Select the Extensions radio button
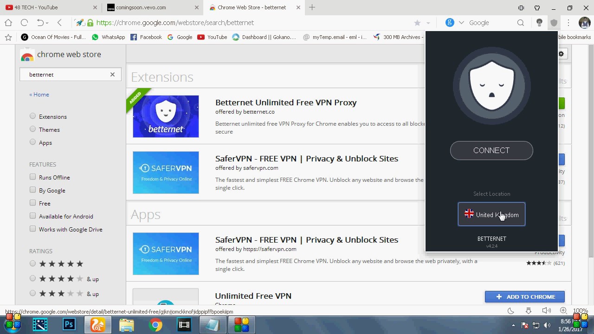 point(32,116)
